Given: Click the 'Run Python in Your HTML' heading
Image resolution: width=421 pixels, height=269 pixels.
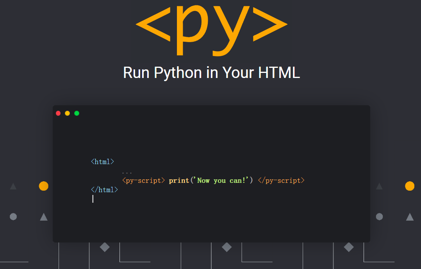Looking at the screenshot, I should 211,73.
